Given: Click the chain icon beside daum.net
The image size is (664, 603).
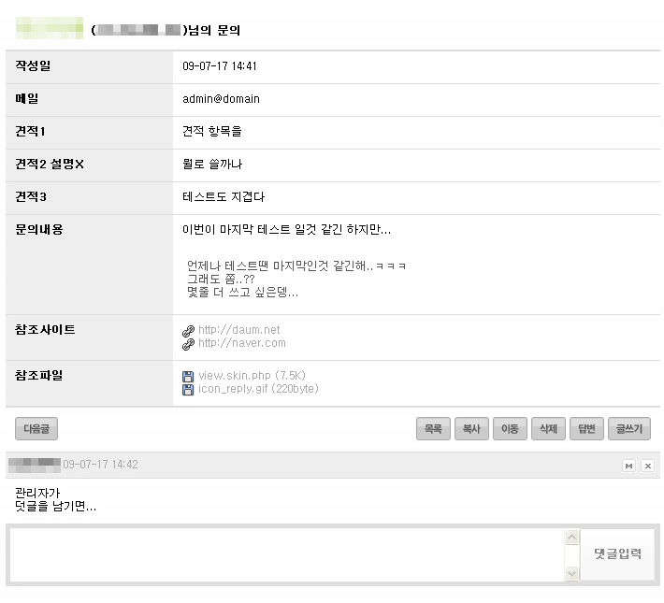Looking at the screenshot, I should coord(188,330).
